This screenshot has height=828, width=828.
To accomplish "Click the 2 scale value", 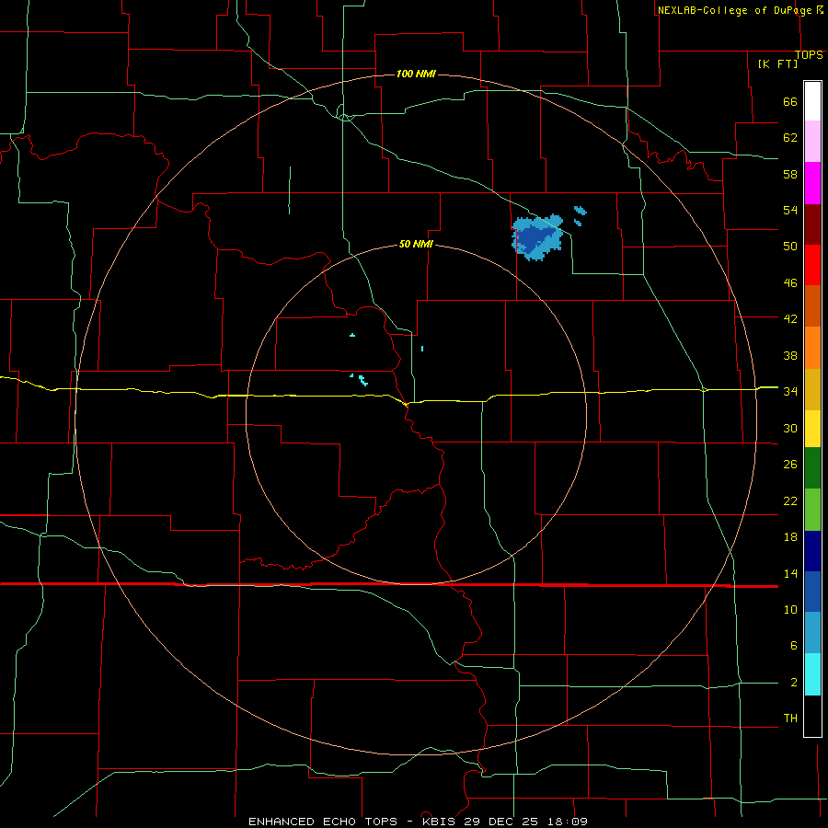I will pyautogui.click(x=793, y=683).
